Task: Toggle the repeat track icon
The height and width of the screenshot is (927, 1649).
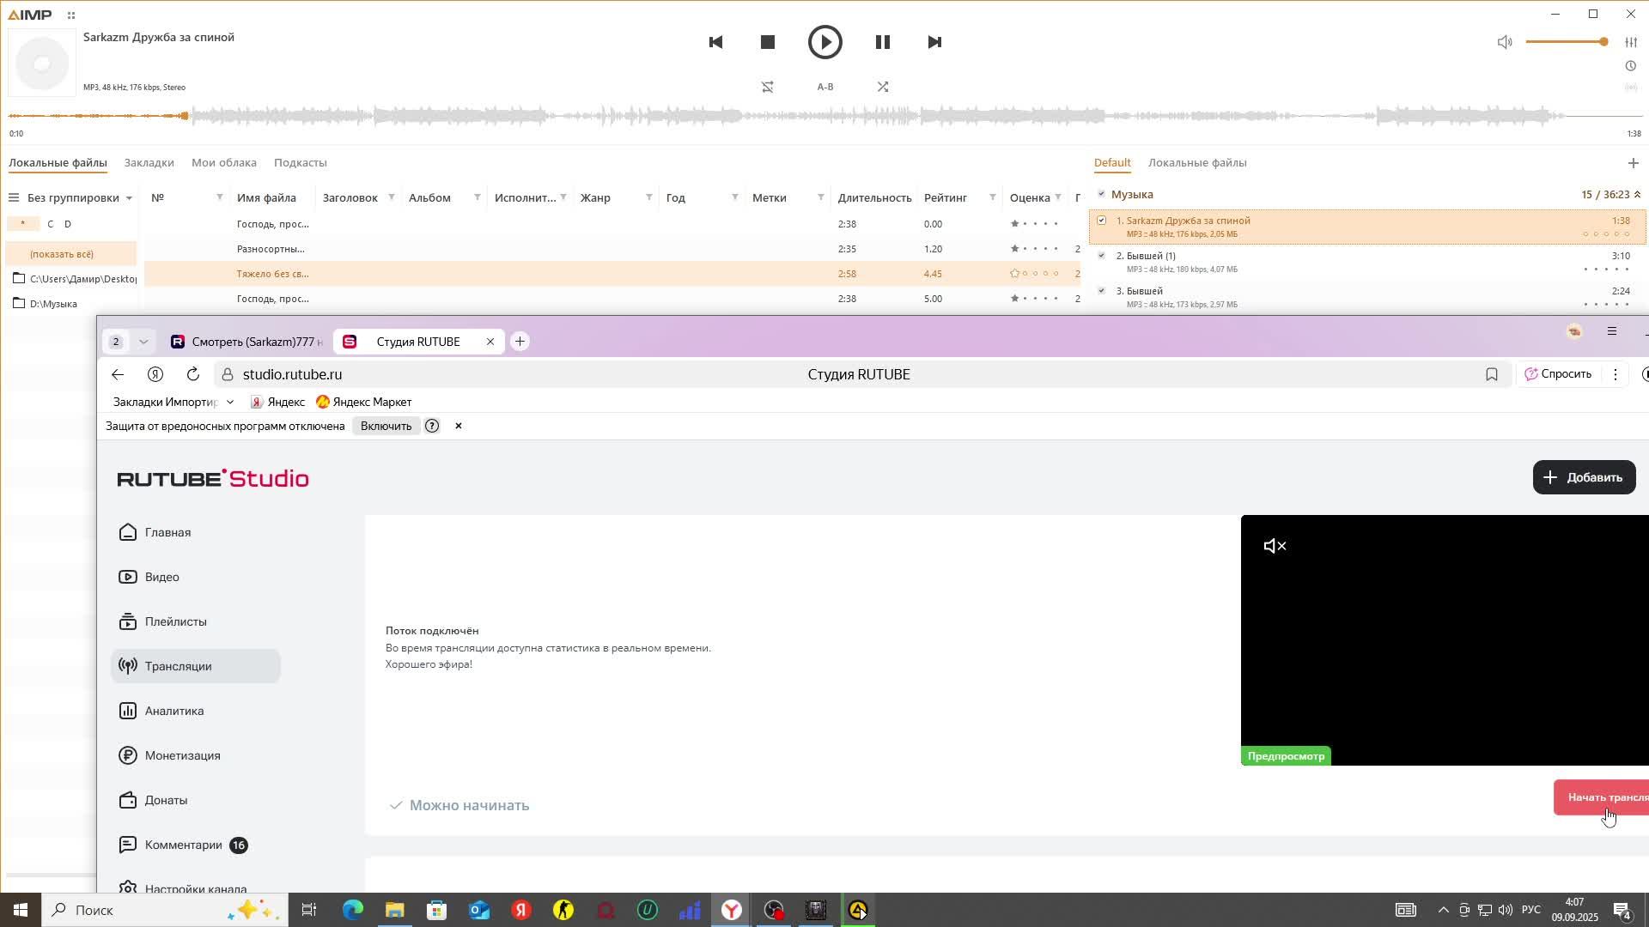Action: coord(768,87)
